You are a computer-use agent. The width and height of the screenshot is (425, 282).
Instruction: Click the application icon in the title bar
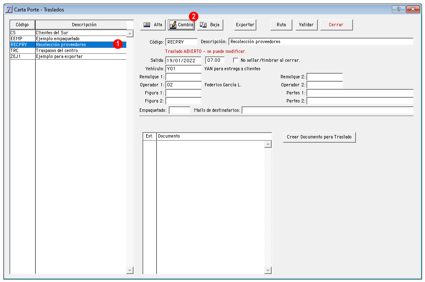(9, 9)
